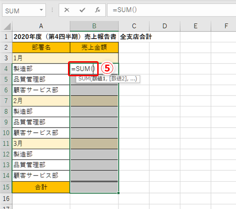Click cell B8 beside 製造部
This screenshot has height=209, width=236.
94,112
